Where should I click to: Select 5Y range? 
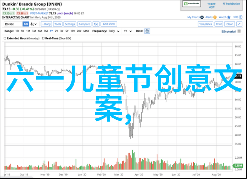[x=67, y=31]
